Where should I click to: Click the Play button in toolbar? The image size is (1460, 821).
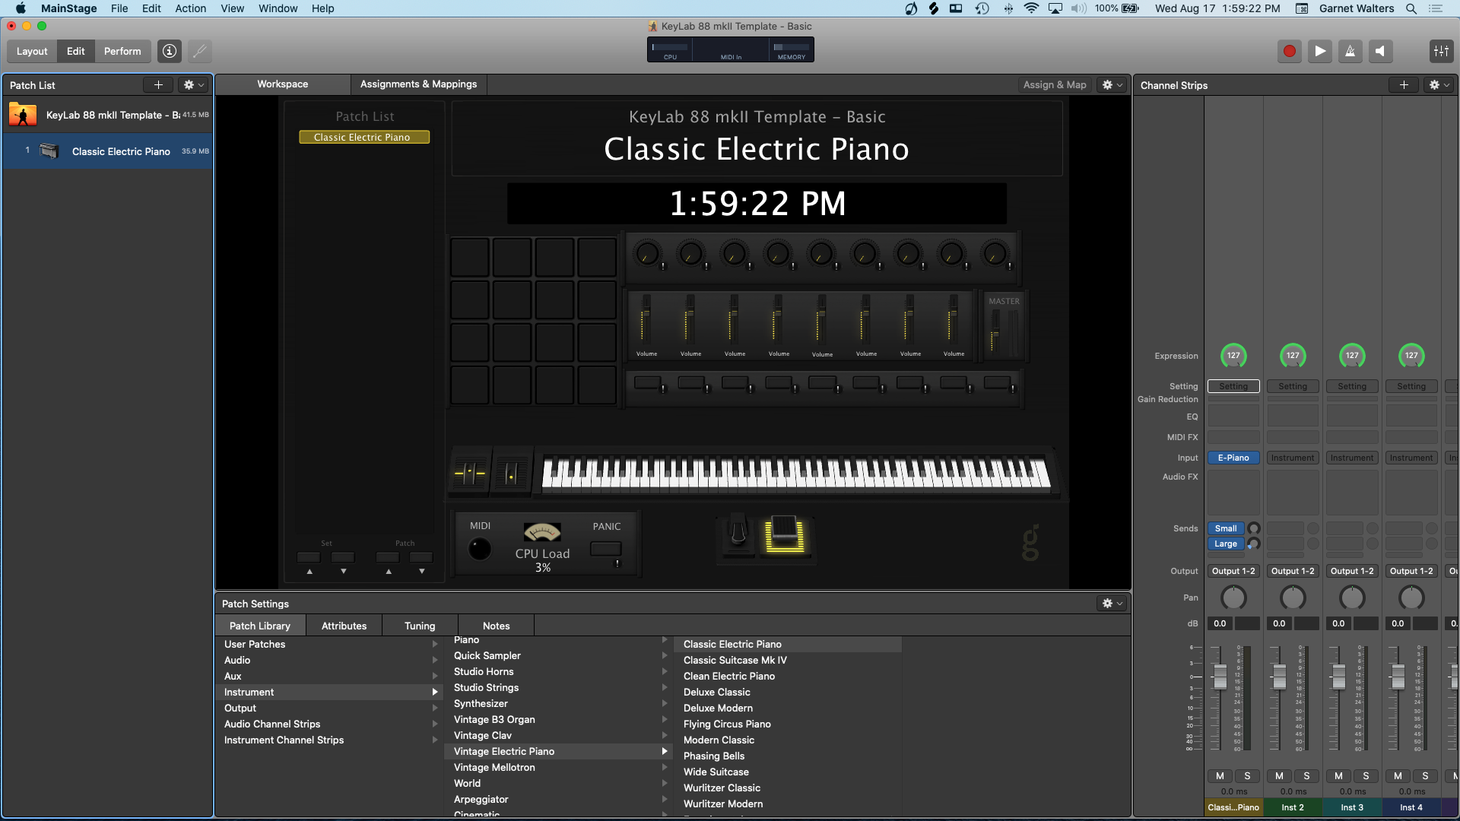click(1319, 51)
